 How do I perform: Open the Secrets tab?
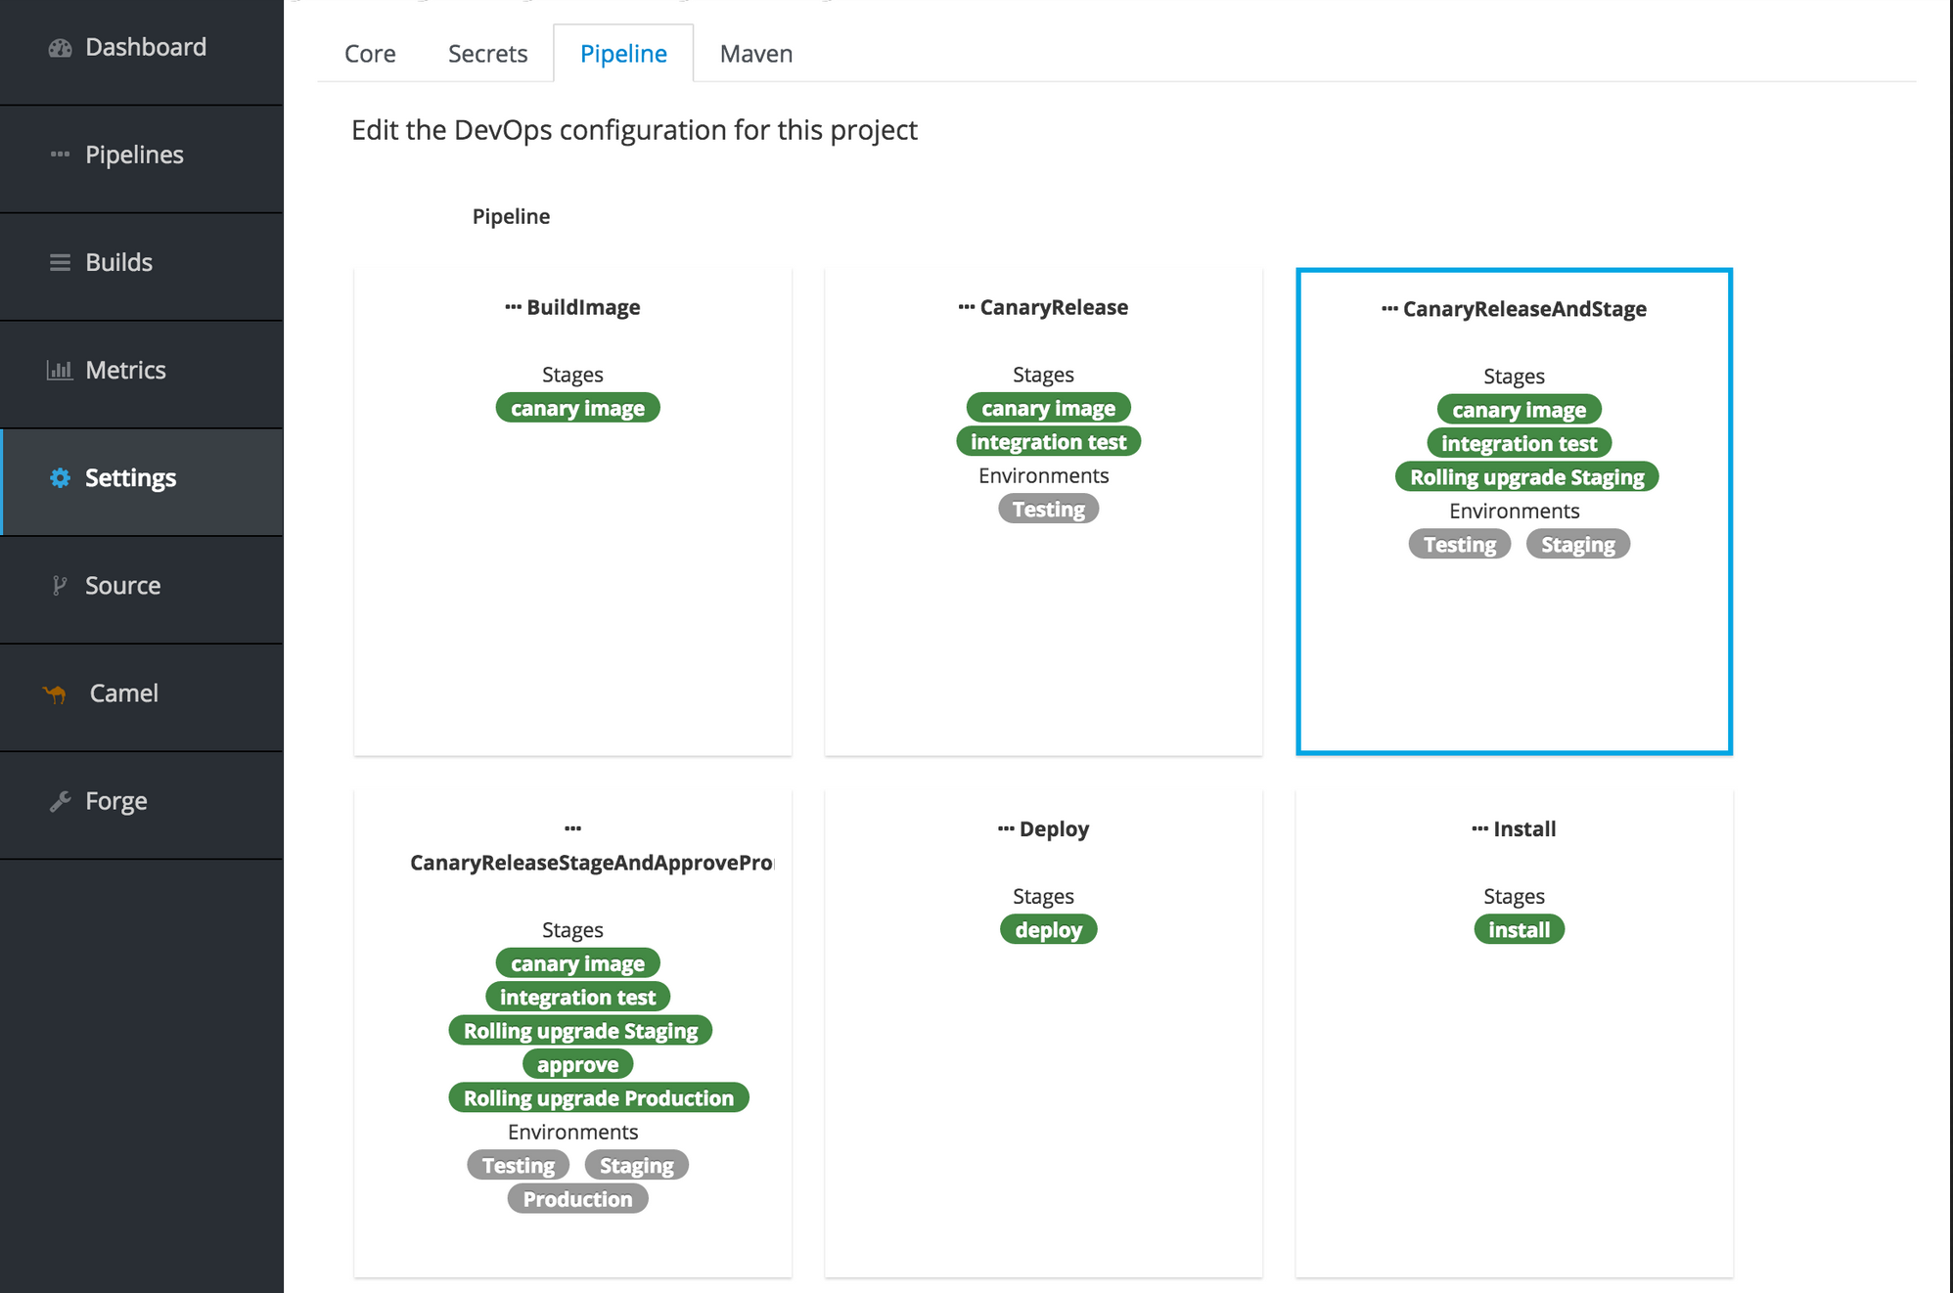pyautogui.click(x=487, y=54)
